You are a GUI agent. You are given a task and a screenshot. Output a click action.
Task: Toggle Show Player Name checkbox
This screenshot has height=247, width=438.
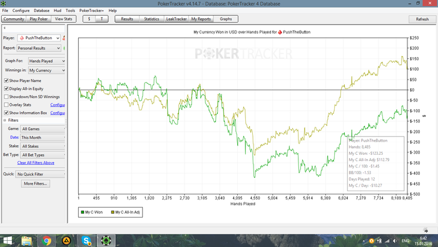pyautogui.click(x=6, y=81)
